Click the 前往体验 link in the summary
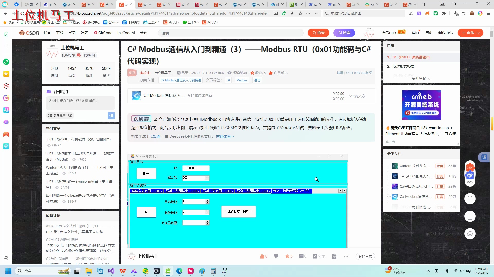The image size is (494, 277). point(224,136)
